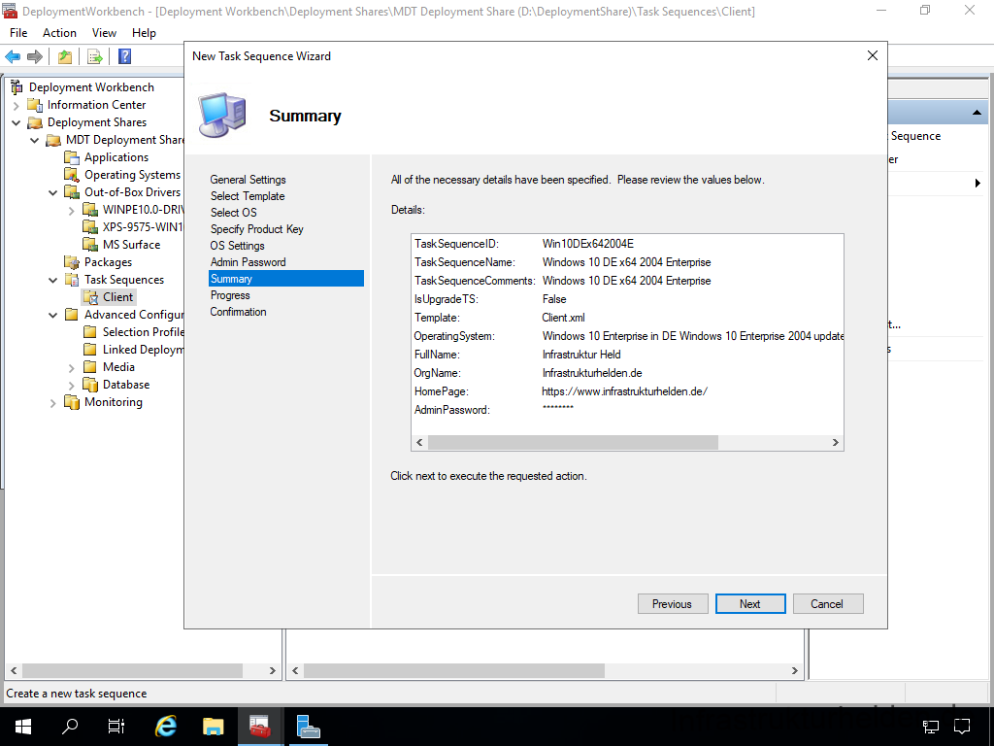The width and height of the screenshot is (994, 746).
Task: Click the Packages node icon
Action: (x=72, y=262)
